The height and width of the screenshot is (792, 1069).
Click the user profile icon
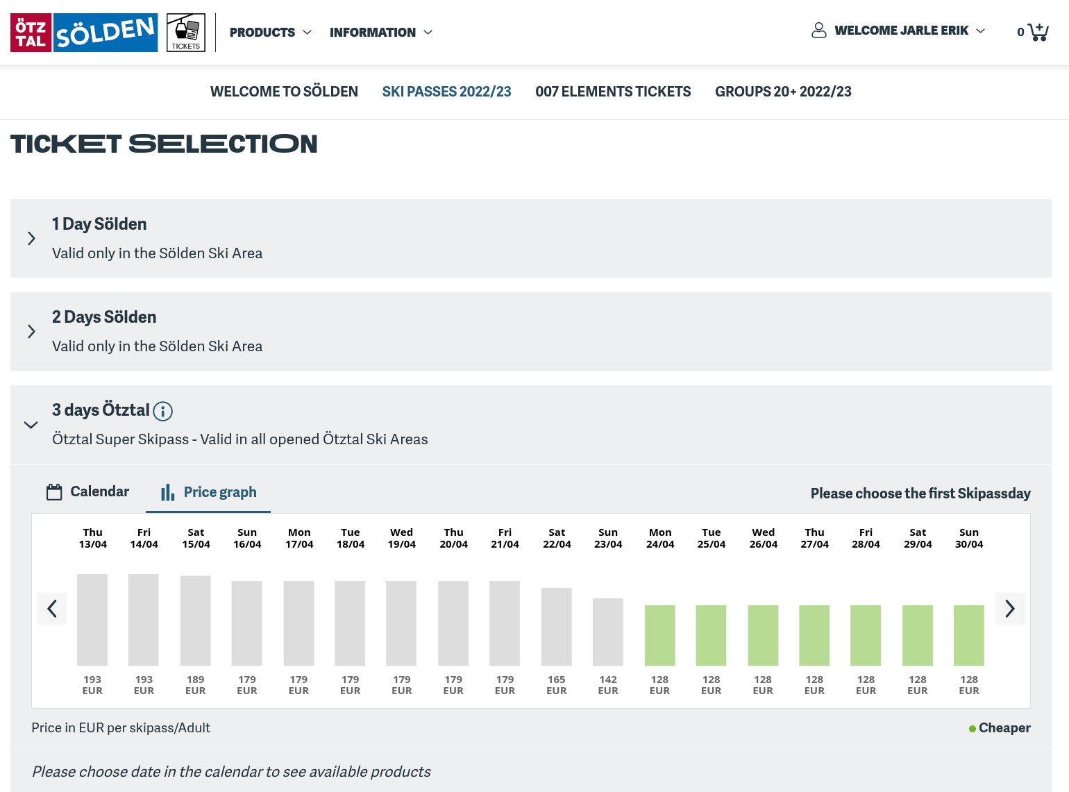(x=819, y=31)
